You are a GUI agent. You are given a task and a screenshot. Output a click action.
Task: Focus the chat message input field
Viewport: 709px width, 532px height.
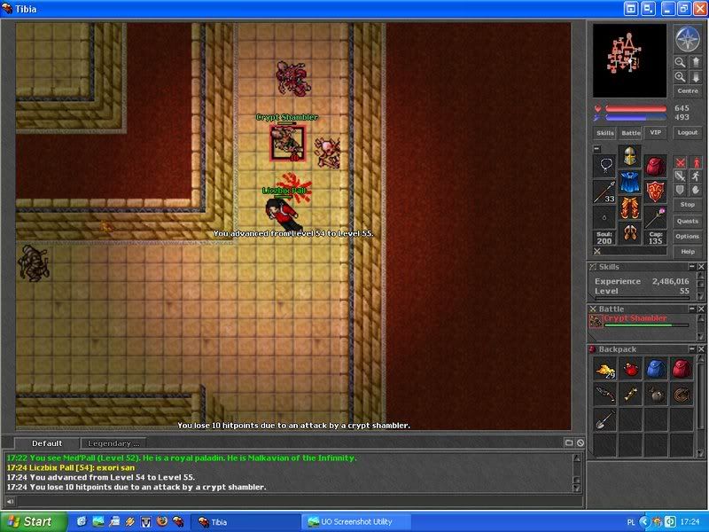coord(300,501)
